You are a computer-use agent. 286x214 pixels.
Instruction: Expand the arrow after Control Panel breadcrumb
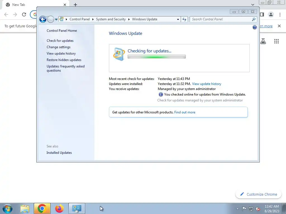click(93, 19)
